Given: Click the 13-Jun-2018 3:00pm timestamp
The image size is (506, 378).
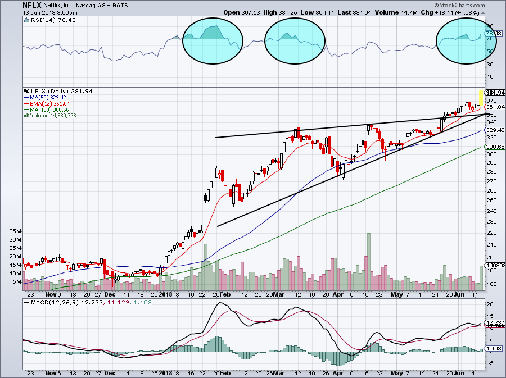Looking at the screenshot, I should (x=50, y=13).
